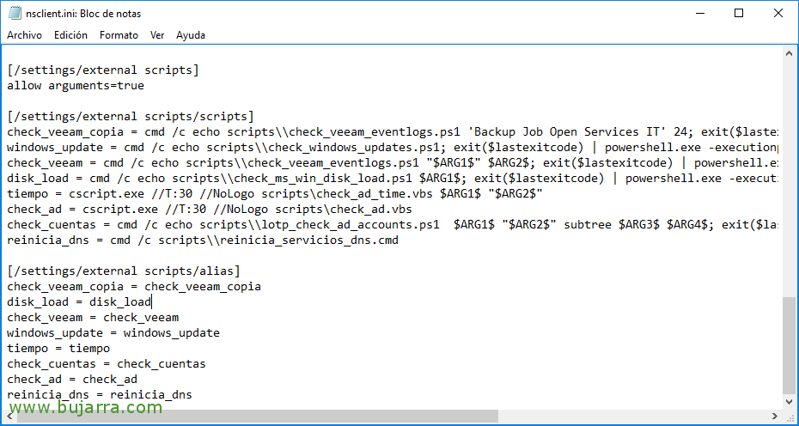Click the '[/settings/external scripts/alias]' section header
Viewport: 799px width, 426px height.
click(117, 271)
